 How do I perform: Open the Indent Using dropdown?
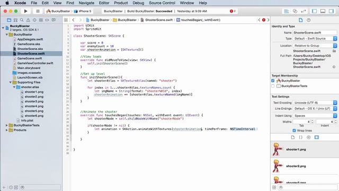(315, 116)
